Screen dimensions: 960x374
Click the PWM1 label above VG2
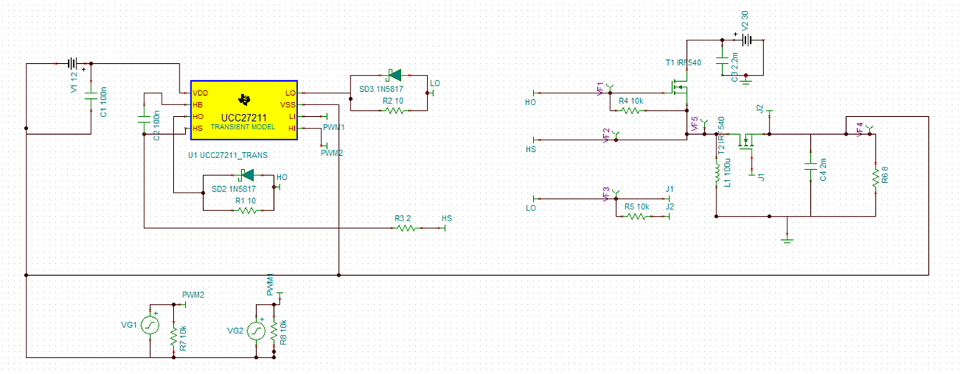(270, 284)
